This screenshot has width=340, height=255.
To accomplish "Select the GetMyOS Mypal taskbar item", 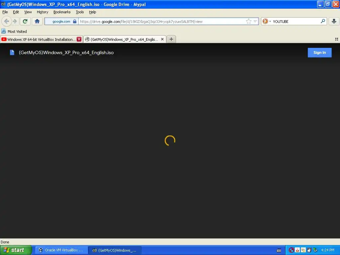I will pyautogui.click(x=115, y=250).
